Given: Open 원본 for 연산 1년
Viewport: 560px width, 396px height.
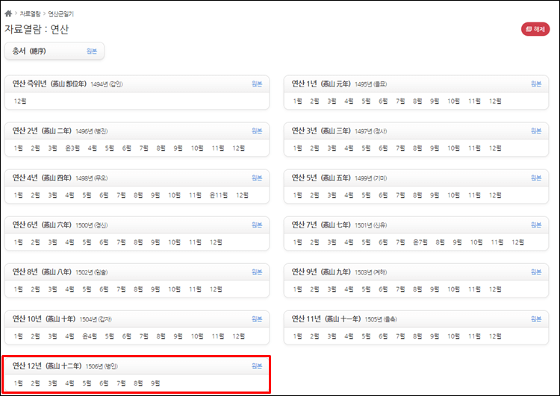Looking at the screenshot, I should [x=536, y=84].
